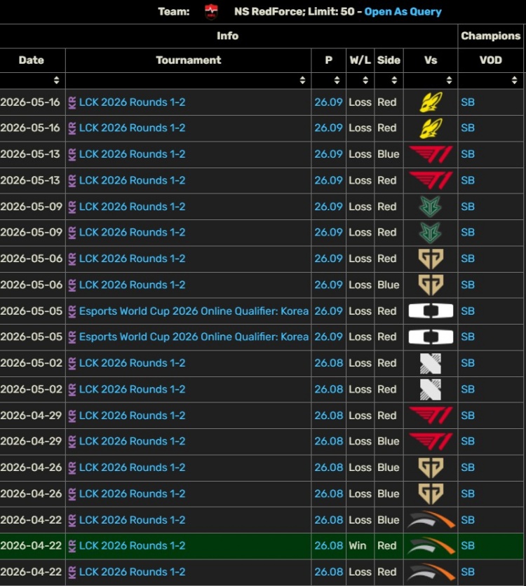Click sort arrows under the Date header
Viewport: 526px width, 586px height.
coord(56,81)
